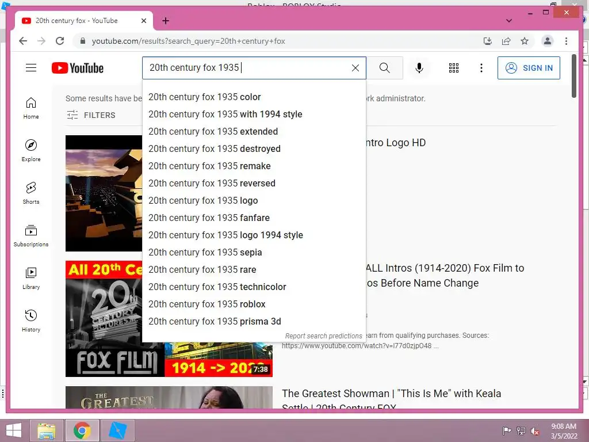Image resolution: width=589 pixels, height=442 pixels.
Task: Bookmark this tab with the star
Action: (525, 41)
